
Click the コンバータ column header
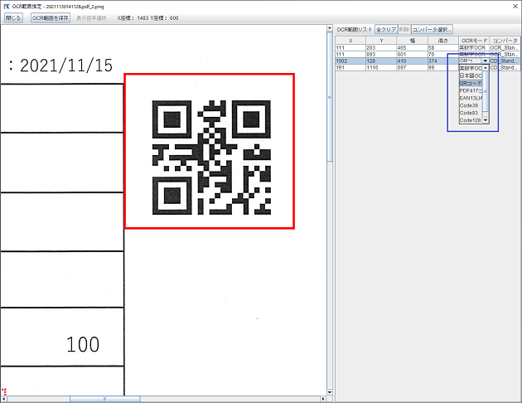pos(505,41)
